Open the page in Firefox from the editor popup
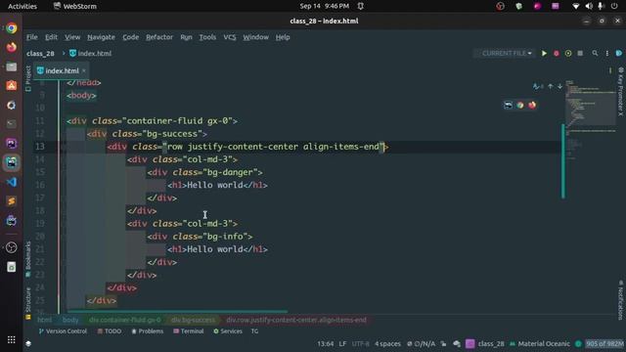 click(x=532, y=105)
